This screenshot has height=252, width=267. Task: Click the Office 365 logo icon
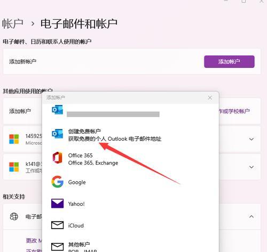tap(57, 158)
